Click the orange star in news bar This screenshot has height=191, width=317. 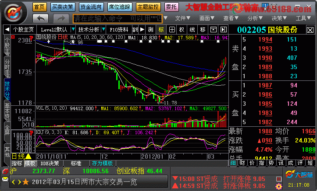[x=26, y=182]
